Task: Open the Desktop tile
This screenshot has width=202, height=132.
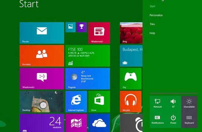Action: coord(42,102)
